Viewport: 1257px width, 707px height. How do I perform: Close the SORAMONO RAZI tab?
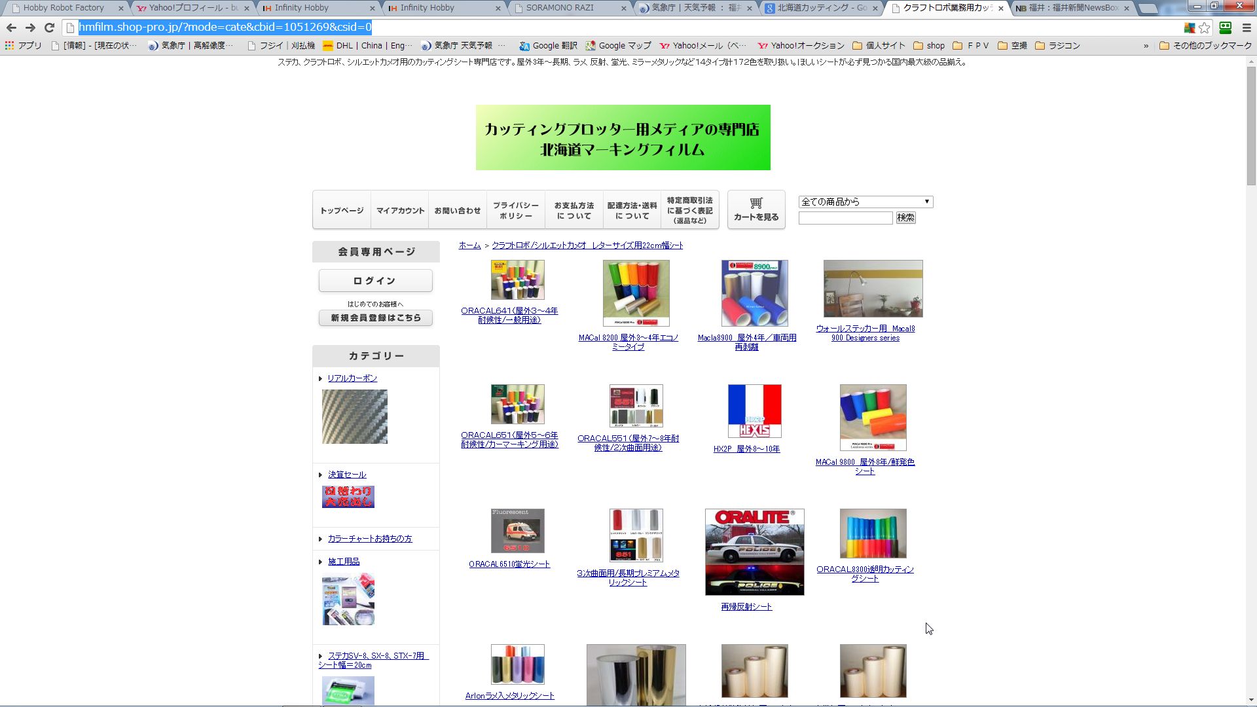point(623,9)
